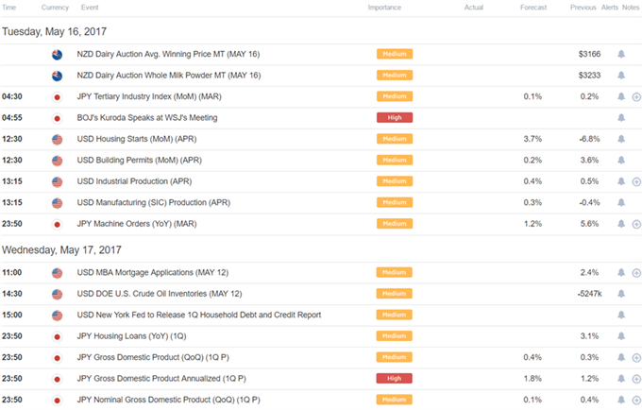Set alert bell on BOJ's Kuroda Speaks event
Viewport: 642px width, 410px height.
pyautogui.click(x=620, y=118)
